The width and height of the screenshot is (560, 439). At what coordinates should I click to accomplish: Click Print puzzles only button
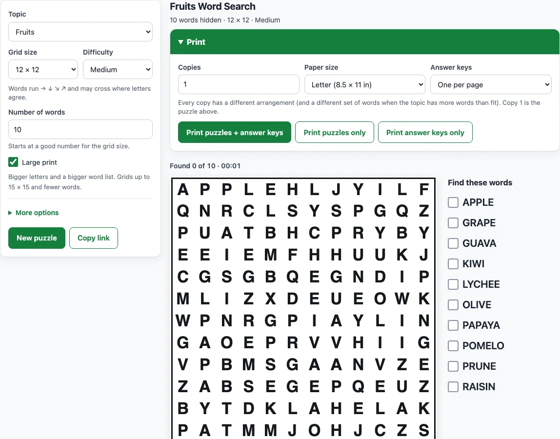pos(335,133)
